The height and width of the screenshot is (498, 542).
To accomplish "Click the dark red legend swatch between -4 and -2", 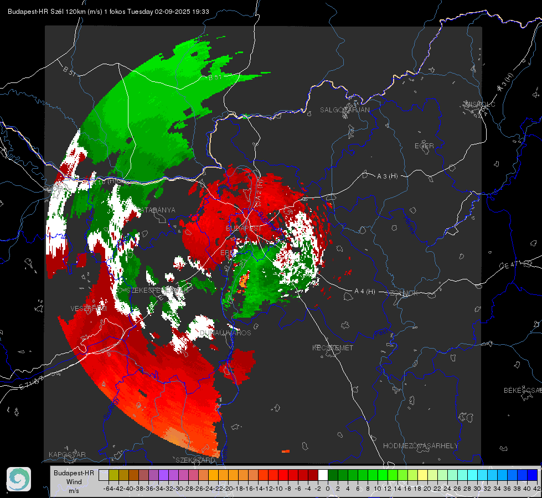I will pyautogui.click(x=313, y=475).
